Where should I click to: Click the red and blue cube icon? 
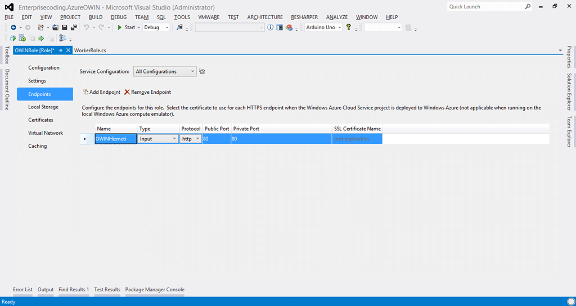(289, 28)
